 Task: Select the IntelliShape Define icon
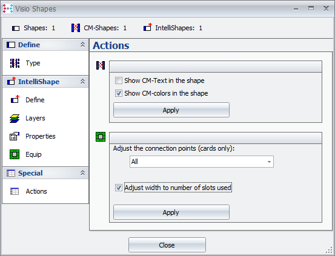tap(15, 99)
